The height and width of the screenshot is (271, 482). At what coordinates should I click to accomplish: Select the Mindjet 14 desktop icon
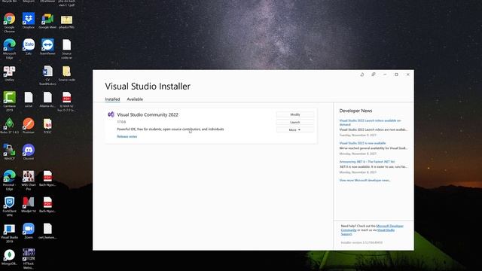29,205
